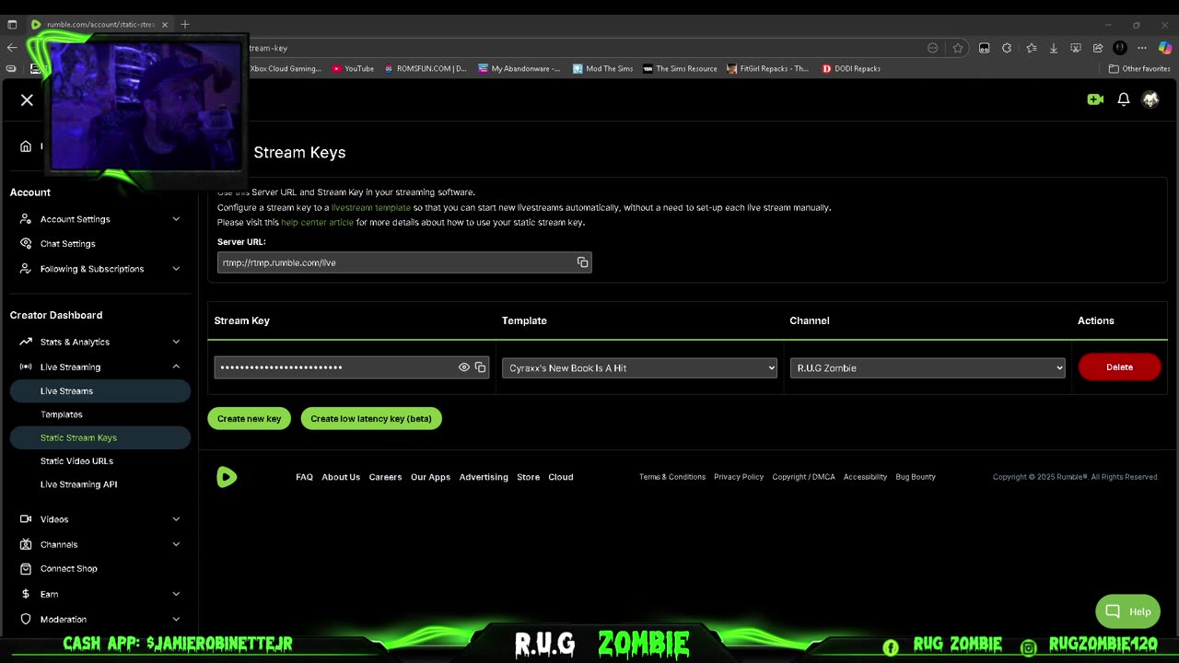Open the Other favorites folder
Viewport: 1179px width, 663px height.
coord(1139,68)
